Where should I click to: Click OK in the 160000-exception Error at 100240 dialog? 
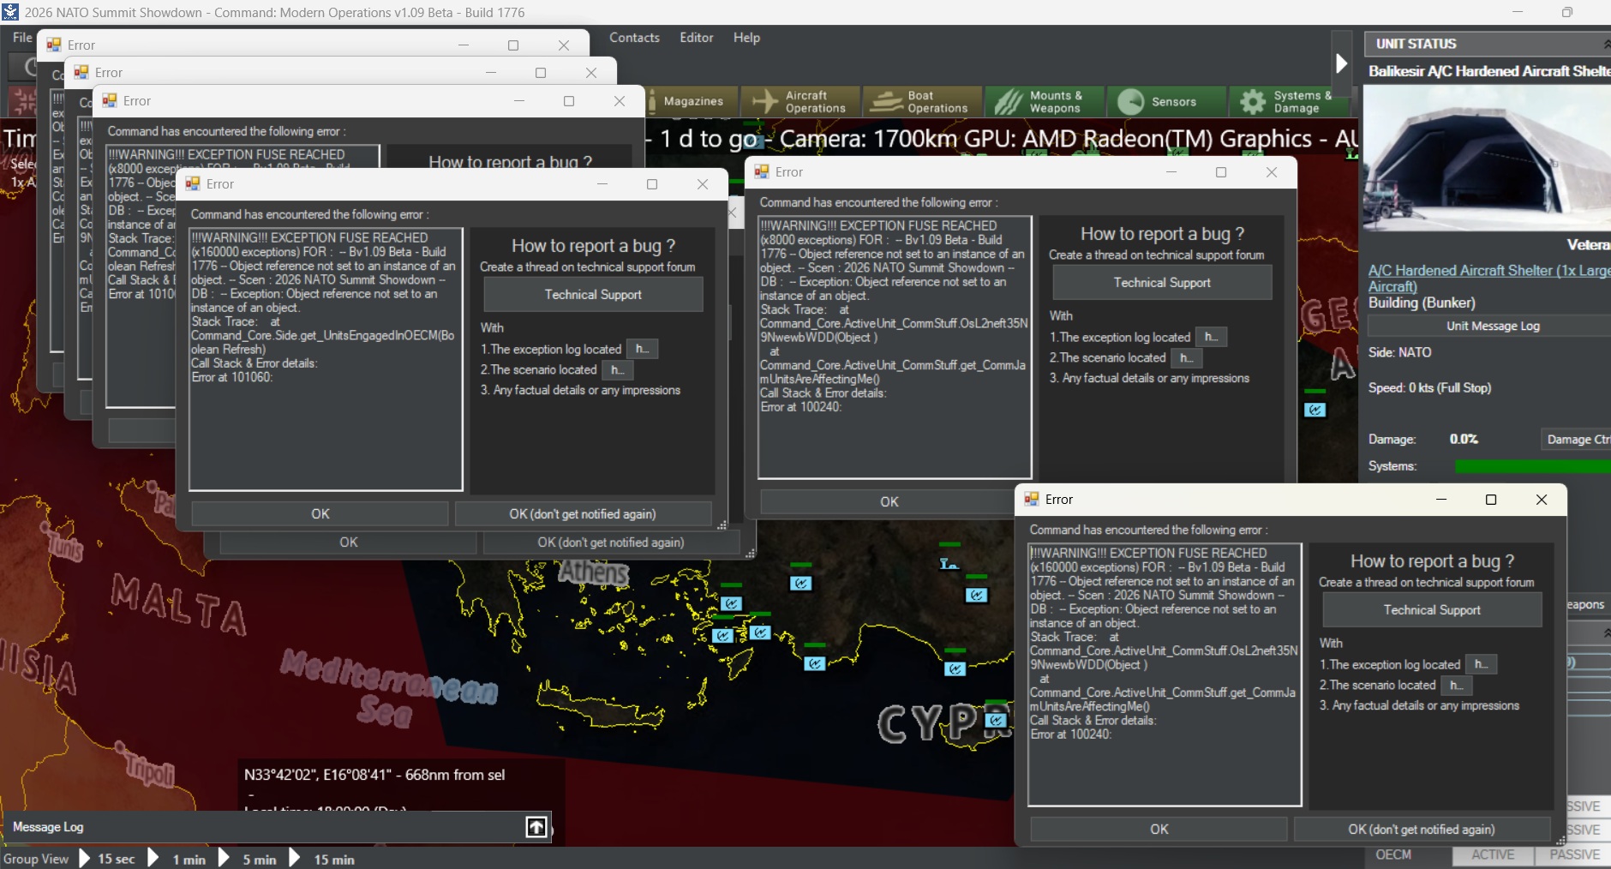pos(1159,830)
